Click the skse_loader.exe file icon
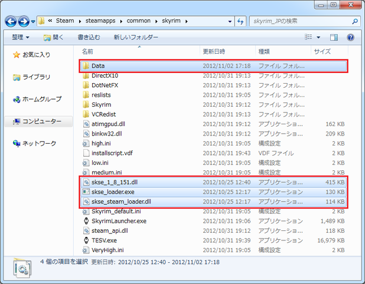This screenshot has height=284, width=365. [86, 192]
